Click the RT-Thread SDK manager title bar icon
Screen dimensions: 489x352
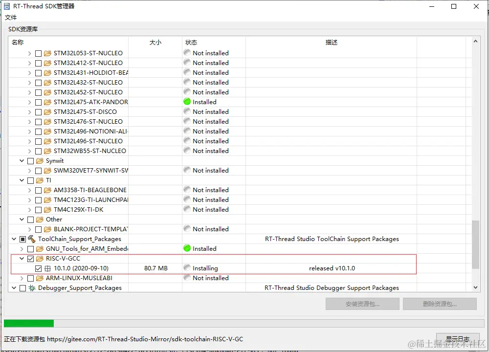6,6
